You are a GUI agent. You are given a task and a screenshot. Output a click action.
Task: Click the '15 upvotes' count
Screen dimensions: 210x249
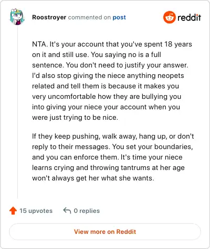[36, 211]
